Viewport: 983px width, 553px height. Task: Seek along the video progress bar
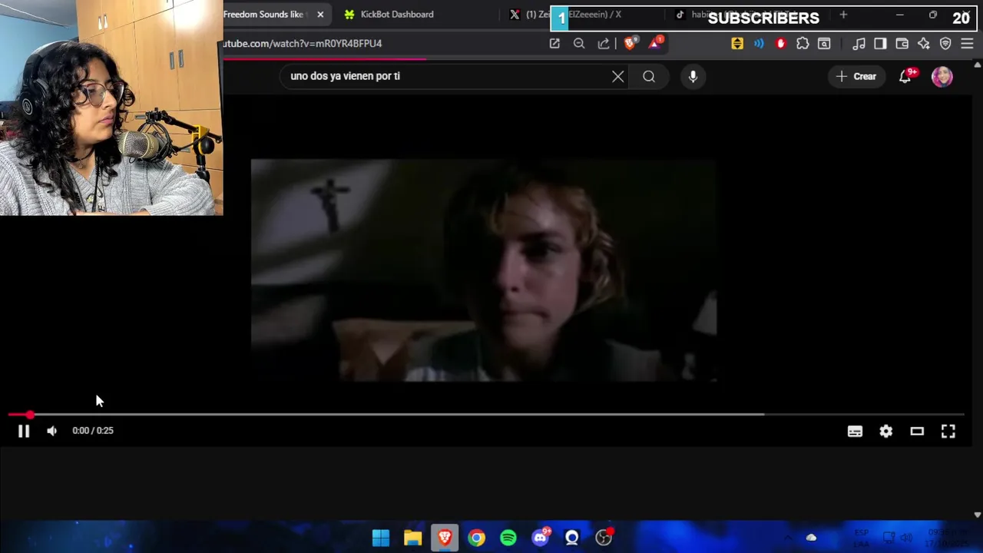[x=486, y=415]
